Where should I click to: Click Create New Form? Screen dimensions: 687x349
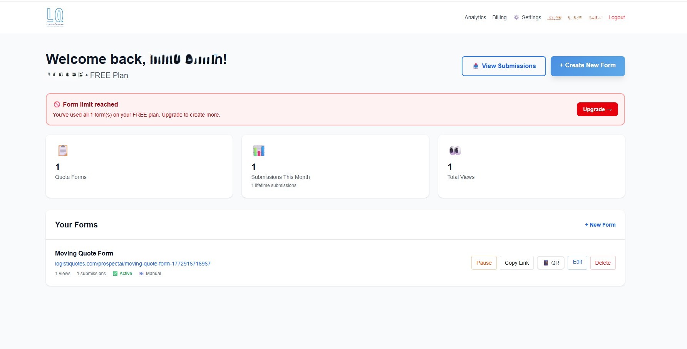tap(587, 65)
